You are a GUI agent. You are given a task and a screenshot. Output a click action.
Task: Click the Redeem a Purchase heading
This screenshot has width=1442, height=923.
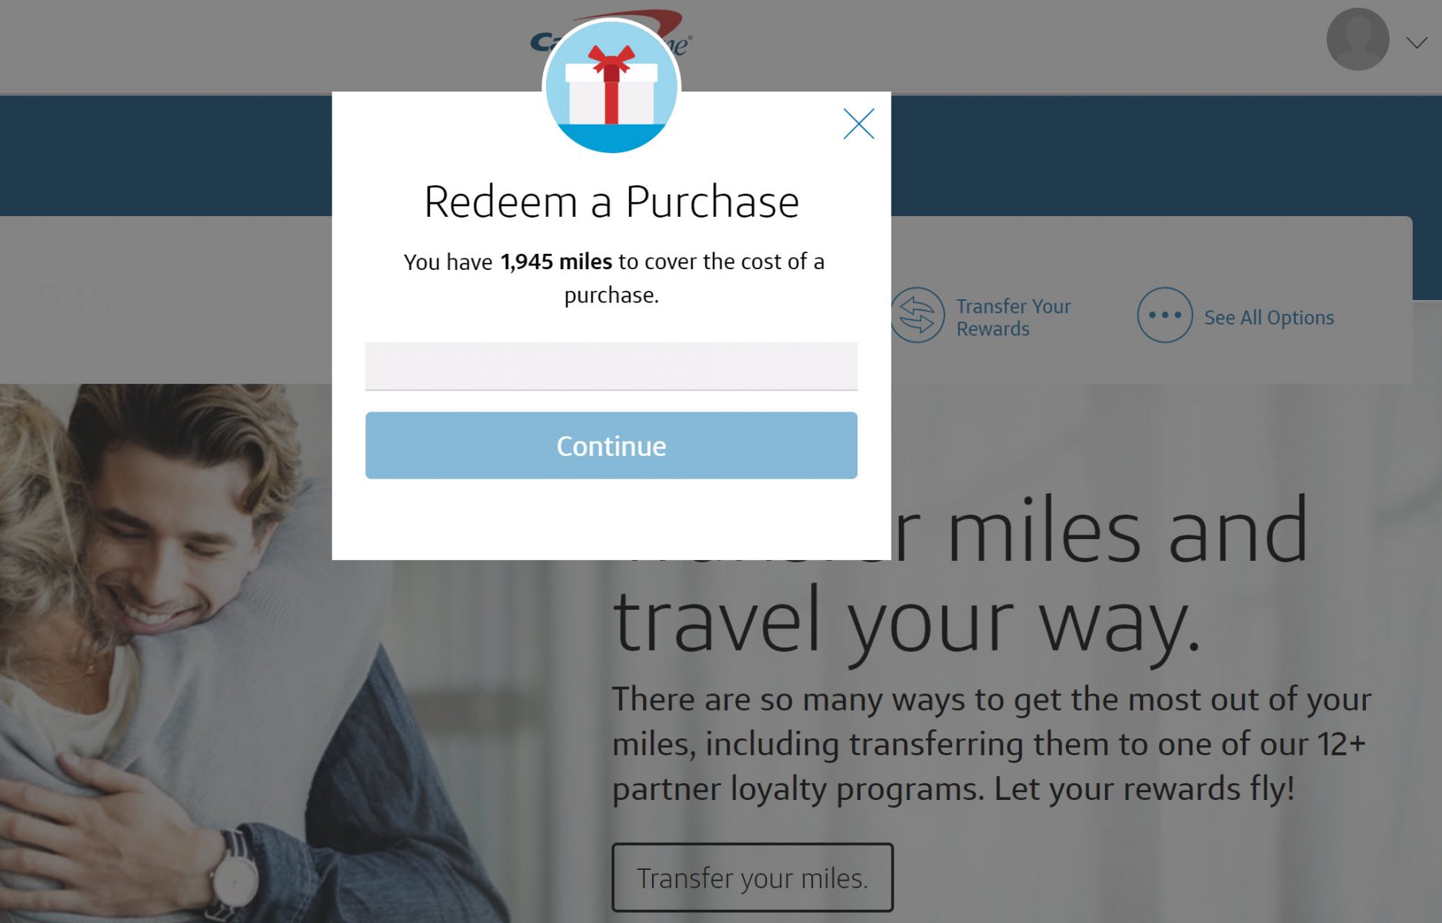point(611,202)
